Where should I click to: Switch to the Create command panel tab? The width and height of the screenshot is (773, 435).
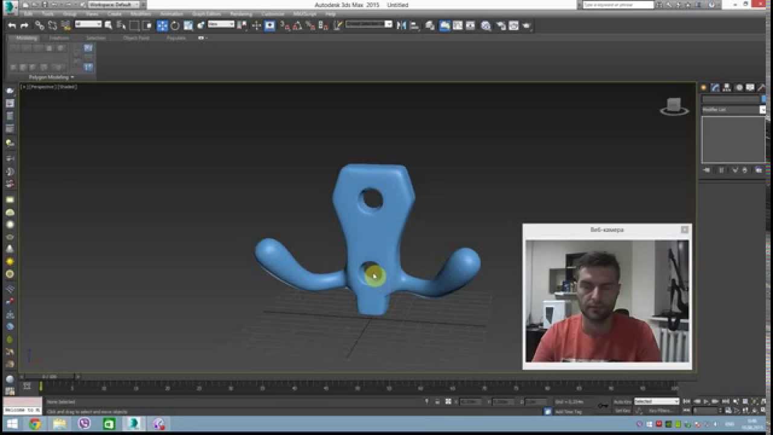(704, 88)
